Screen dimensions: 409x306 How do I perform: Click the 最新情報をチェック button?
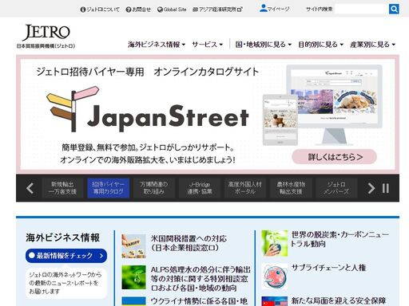[x=66, y=256]
